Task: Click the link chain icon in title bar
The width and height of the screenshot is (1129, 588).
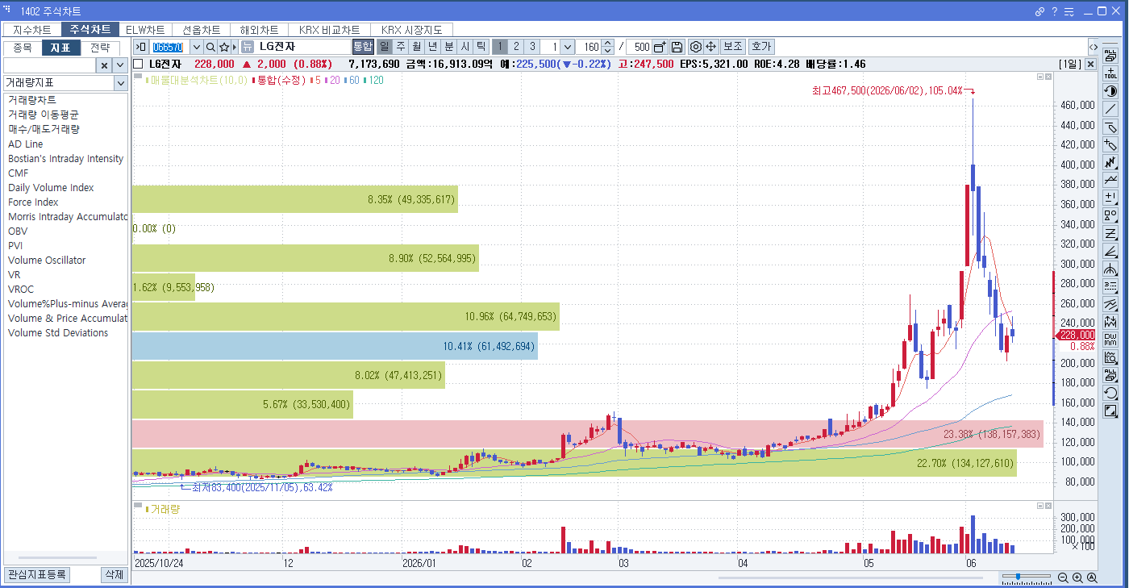Action: click(x=1040, y=11)
